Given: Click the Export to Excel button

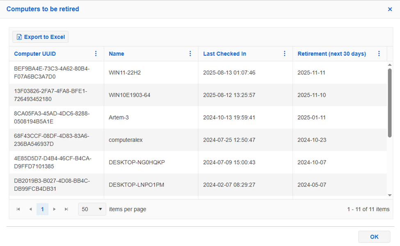Looking at the screenshot, I should pyautogui.click(x=41, y=37).
